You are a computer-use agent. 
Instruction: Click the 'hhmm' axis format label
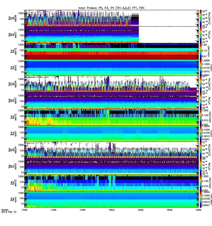tap(5, 210)
